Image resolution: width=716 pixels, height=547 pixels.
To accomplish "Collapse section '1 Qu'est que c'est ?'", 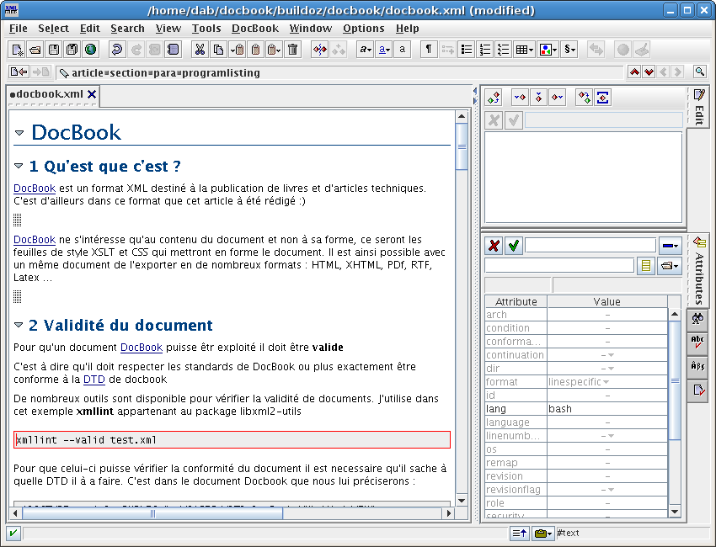I will tap(19, 166).
